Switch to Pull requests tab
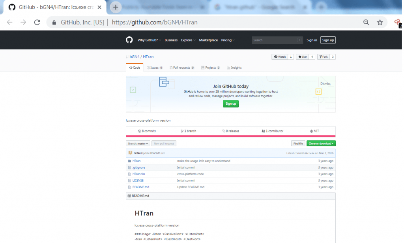The width and height of the screenshot is (404, 243). (x=181, y=68)
